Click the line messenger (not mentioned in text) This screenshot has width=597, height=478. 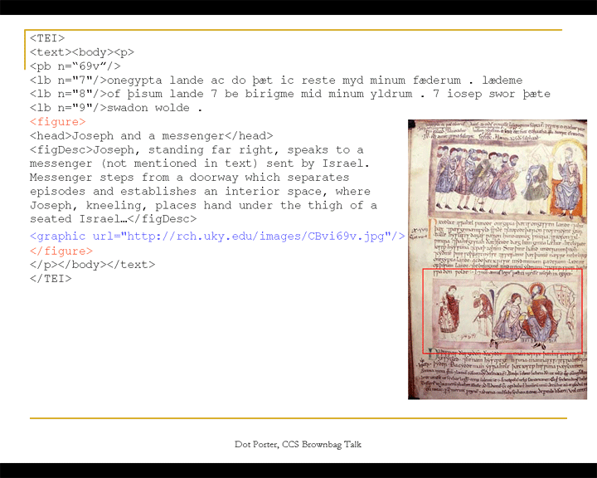[200, 163]
